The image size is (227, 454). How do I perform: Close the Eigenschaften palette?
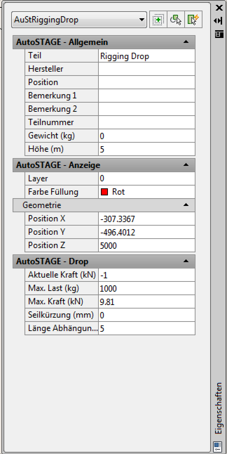[x=219, y=8]
